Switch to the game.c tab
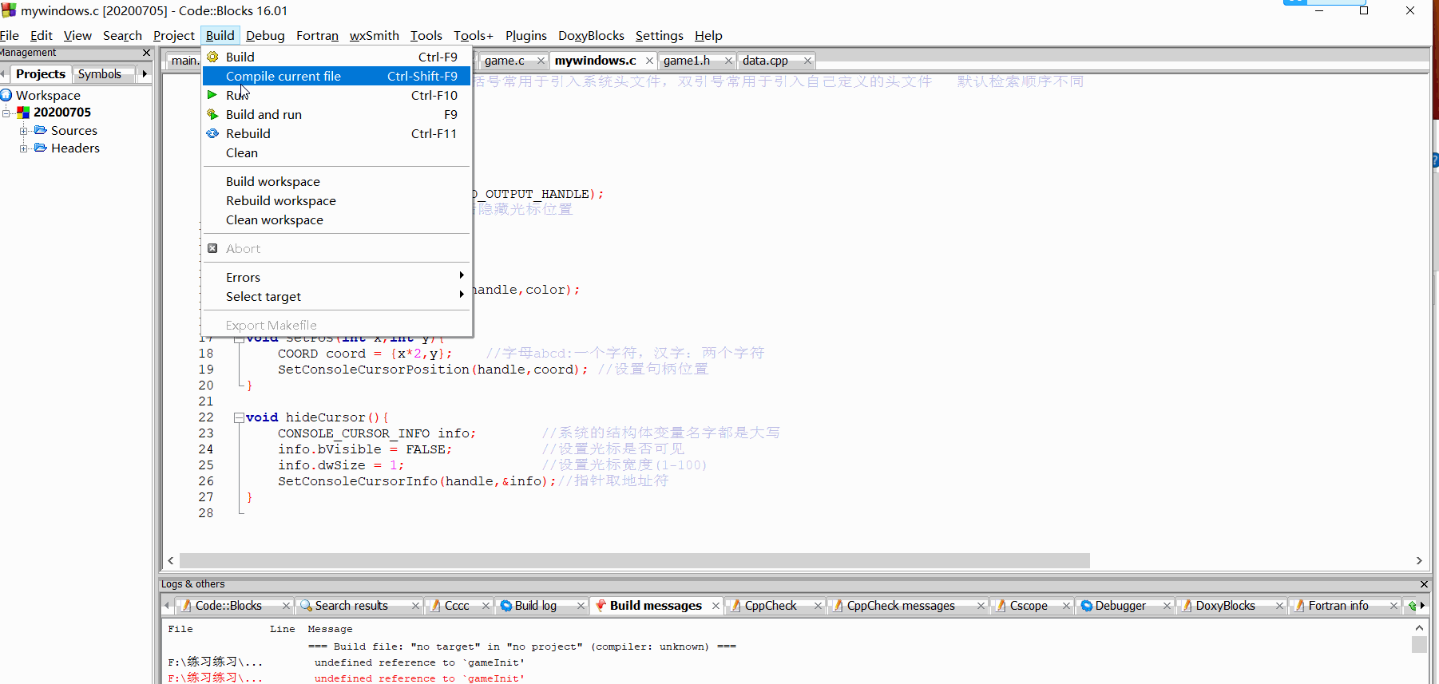Image resolution: width=1439 pixels, height=684 pixels. 505,61
